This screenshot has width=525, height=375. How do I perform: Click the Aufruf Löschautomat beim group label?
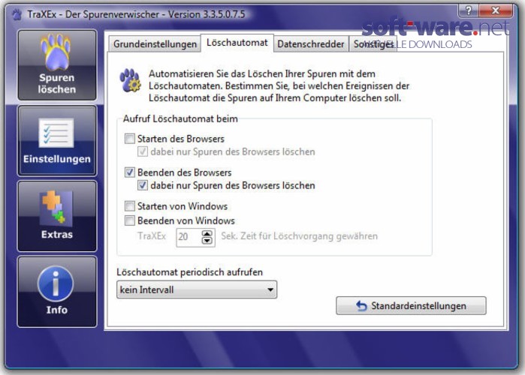(180, 119)
